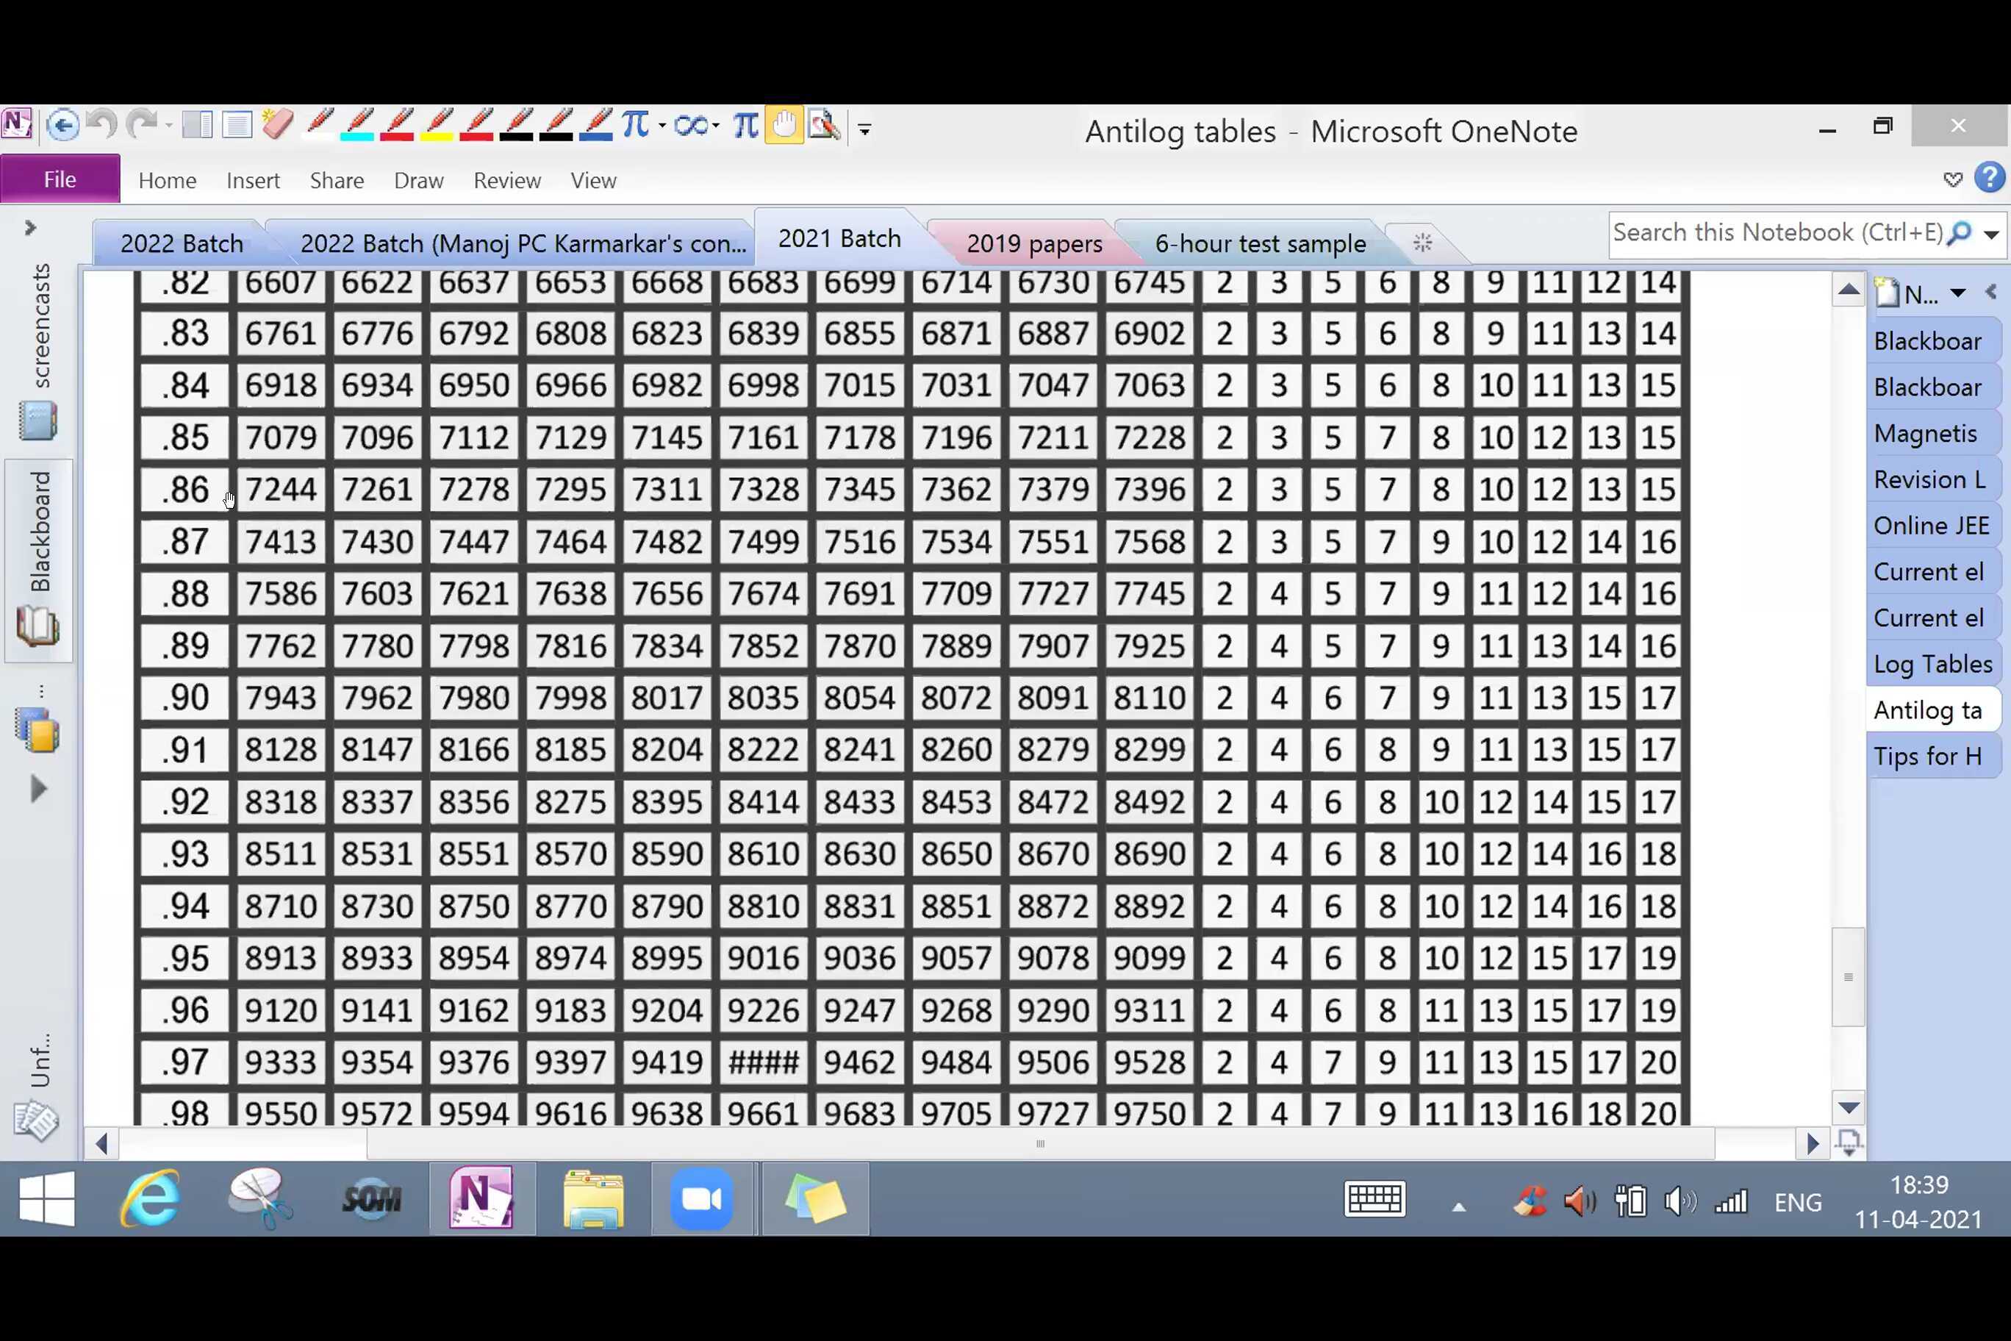Switch to the 2019 papers section tab
The width and height of the screenshot is (2011, 1341).
pos(1035,244)
